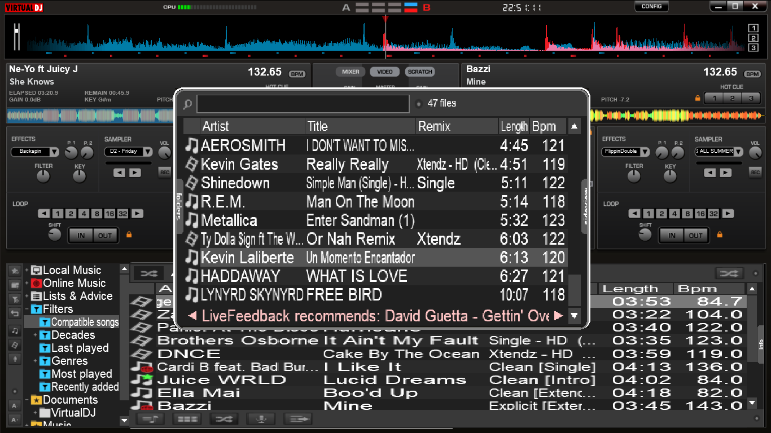Expand the Genres filter node

[35, 361]
